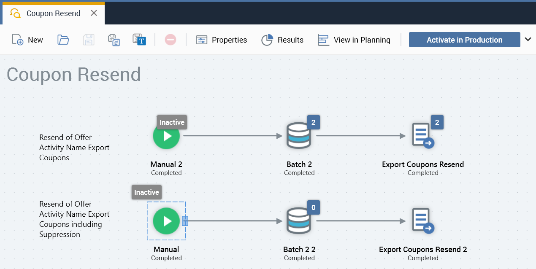Screen dimensions: 536x269
Task: Open the Results view
Action: pos(282,40)
